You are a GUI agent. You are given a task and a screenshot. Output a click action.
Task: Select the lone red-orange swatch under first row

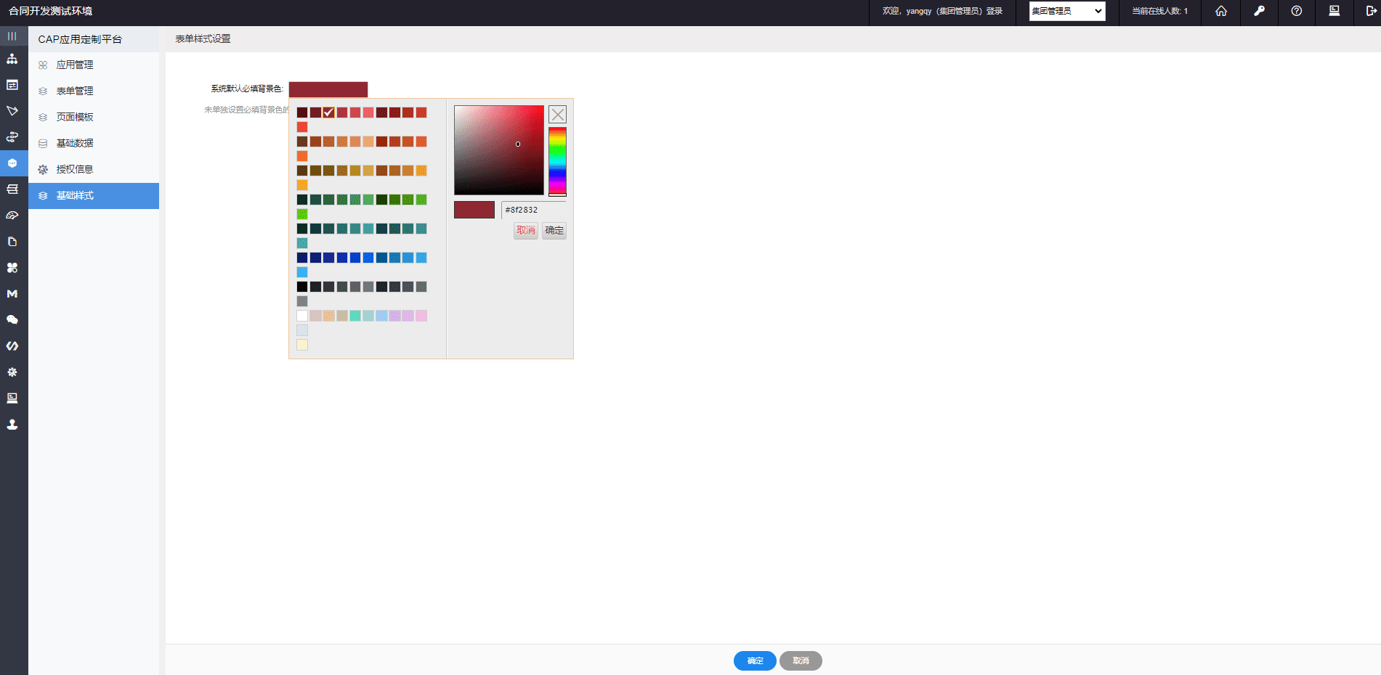pyautogui.click(x=302, y=127)
